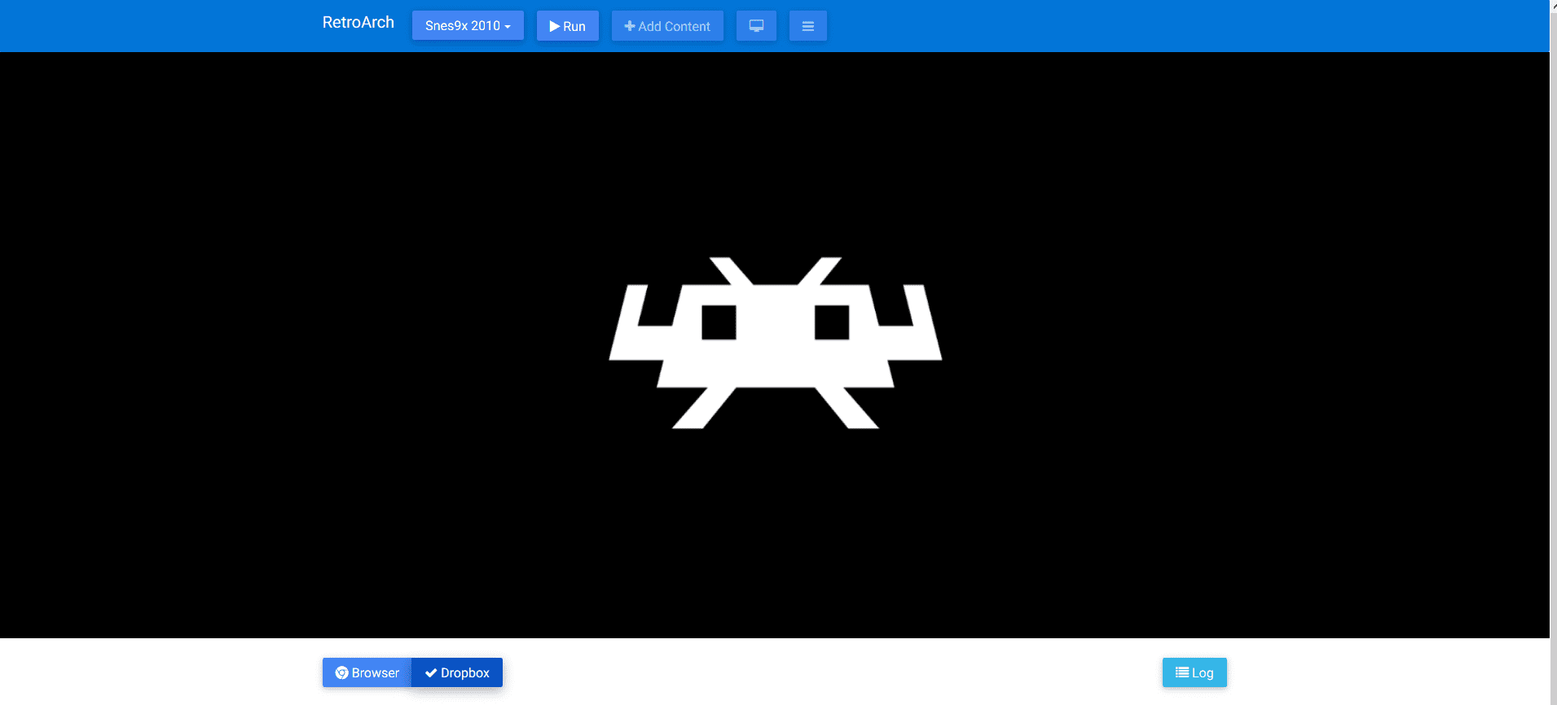Select Browser storage option
Image resolution: width=1557 pixels, height=705 pixels.
367,672
